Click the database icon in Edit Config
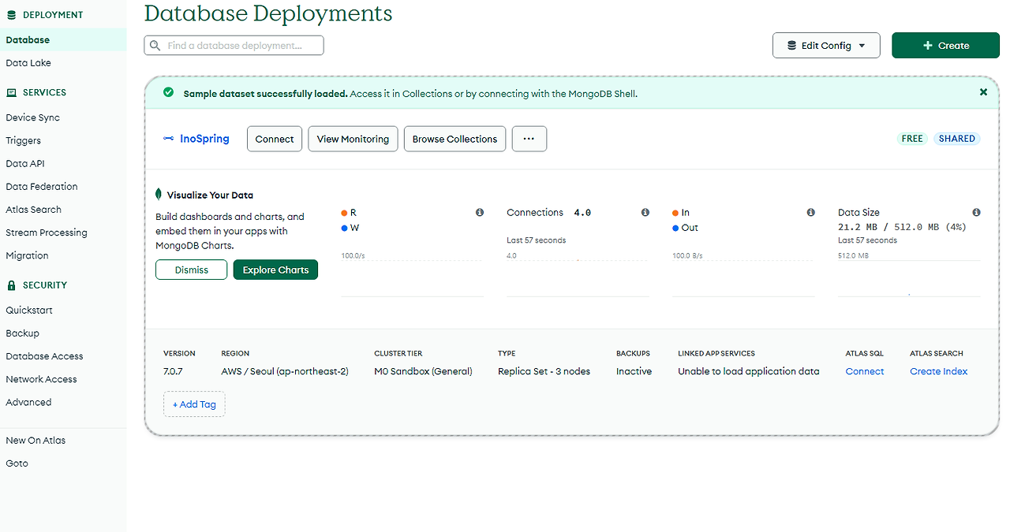This screenshot has height=532, width=1010. (x=791, y=46)
